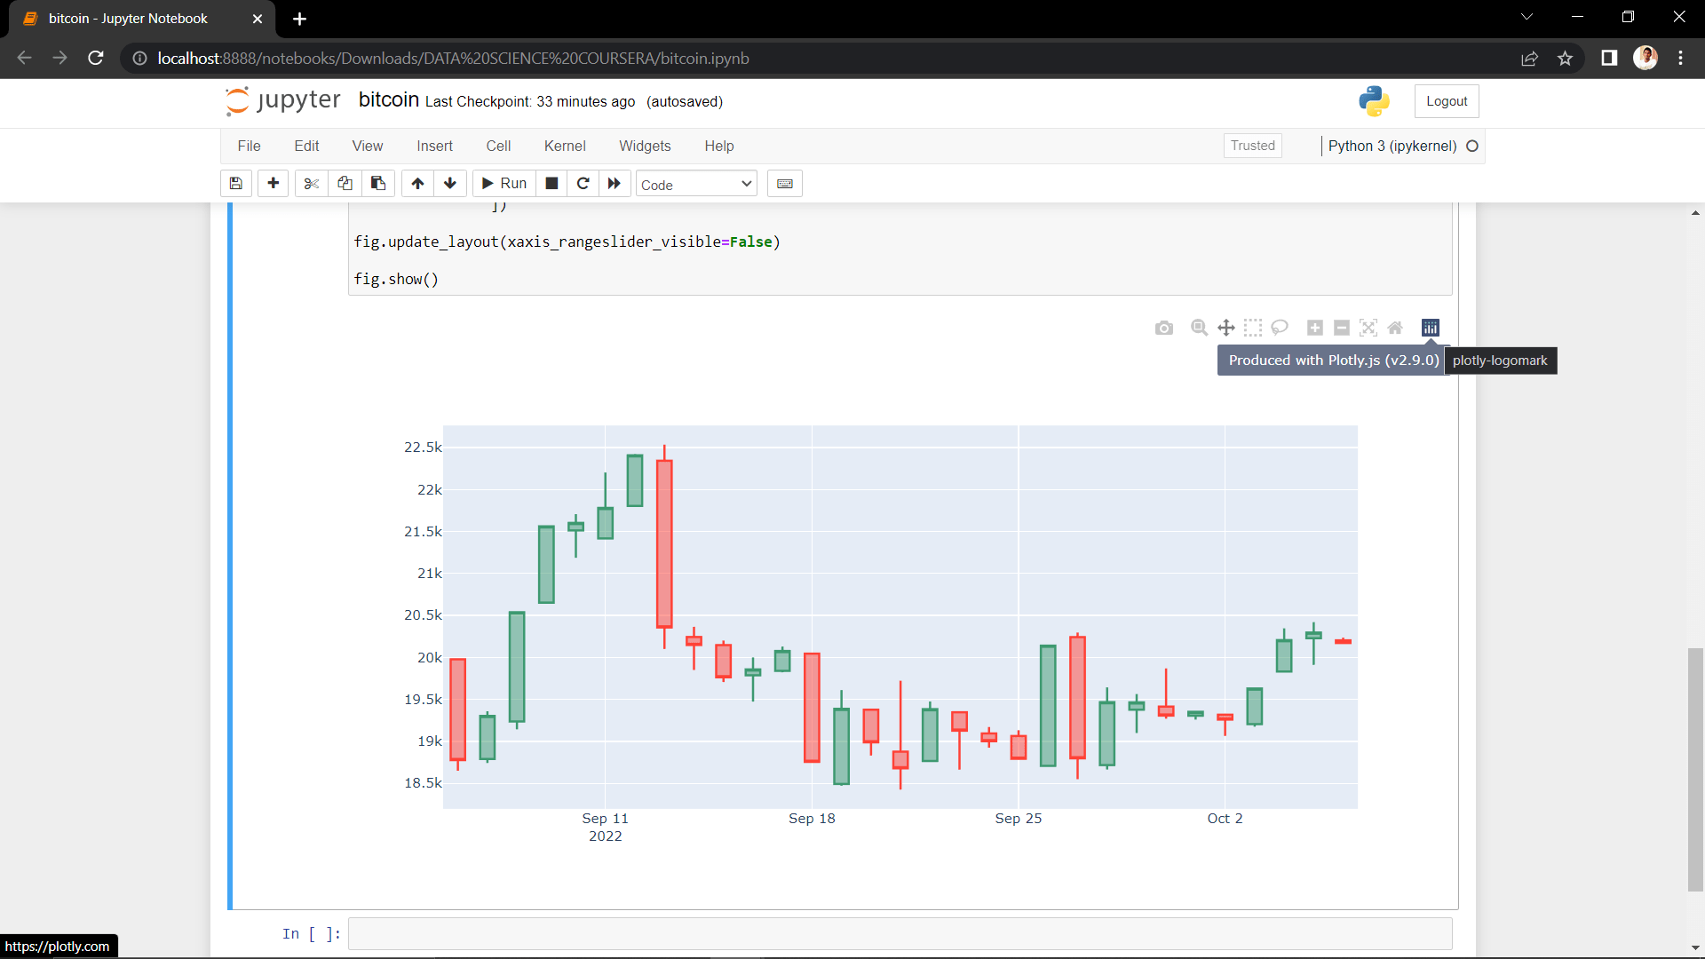Paste cell below with clipboard icon
This screenshot has width=1705, height=959.
click(x=377, y=184)
